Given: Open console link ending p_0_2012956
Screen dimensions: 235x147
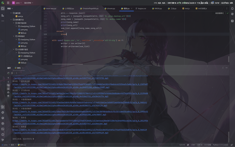Looking at the screenshot, I should (x=80, y=121).
